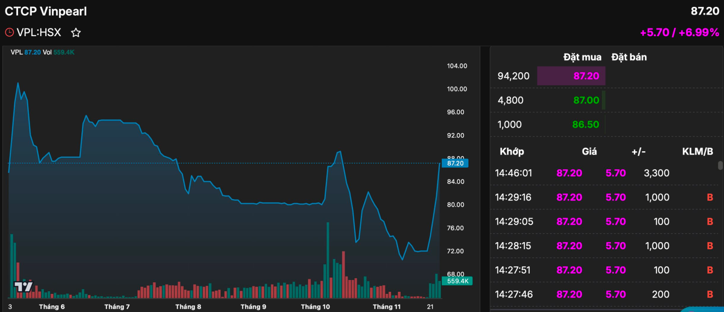Screen dimensions: 724x312
Task: Click the red clock icon beside VPL:HSX
Action: tap(10, 33)
